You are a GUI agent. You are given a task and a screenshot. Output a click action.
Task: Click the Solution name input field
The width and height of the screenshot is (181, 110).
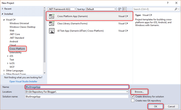click(x=77, y=97)
